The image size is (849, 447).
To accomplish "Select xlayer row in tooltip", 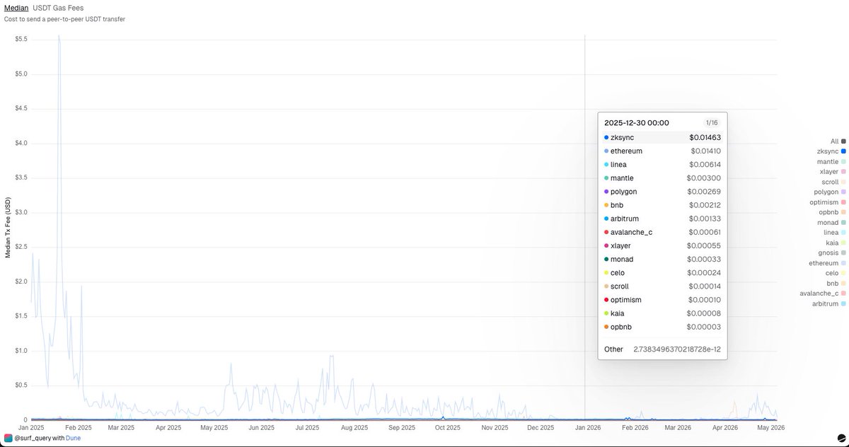I will [662, 246].
